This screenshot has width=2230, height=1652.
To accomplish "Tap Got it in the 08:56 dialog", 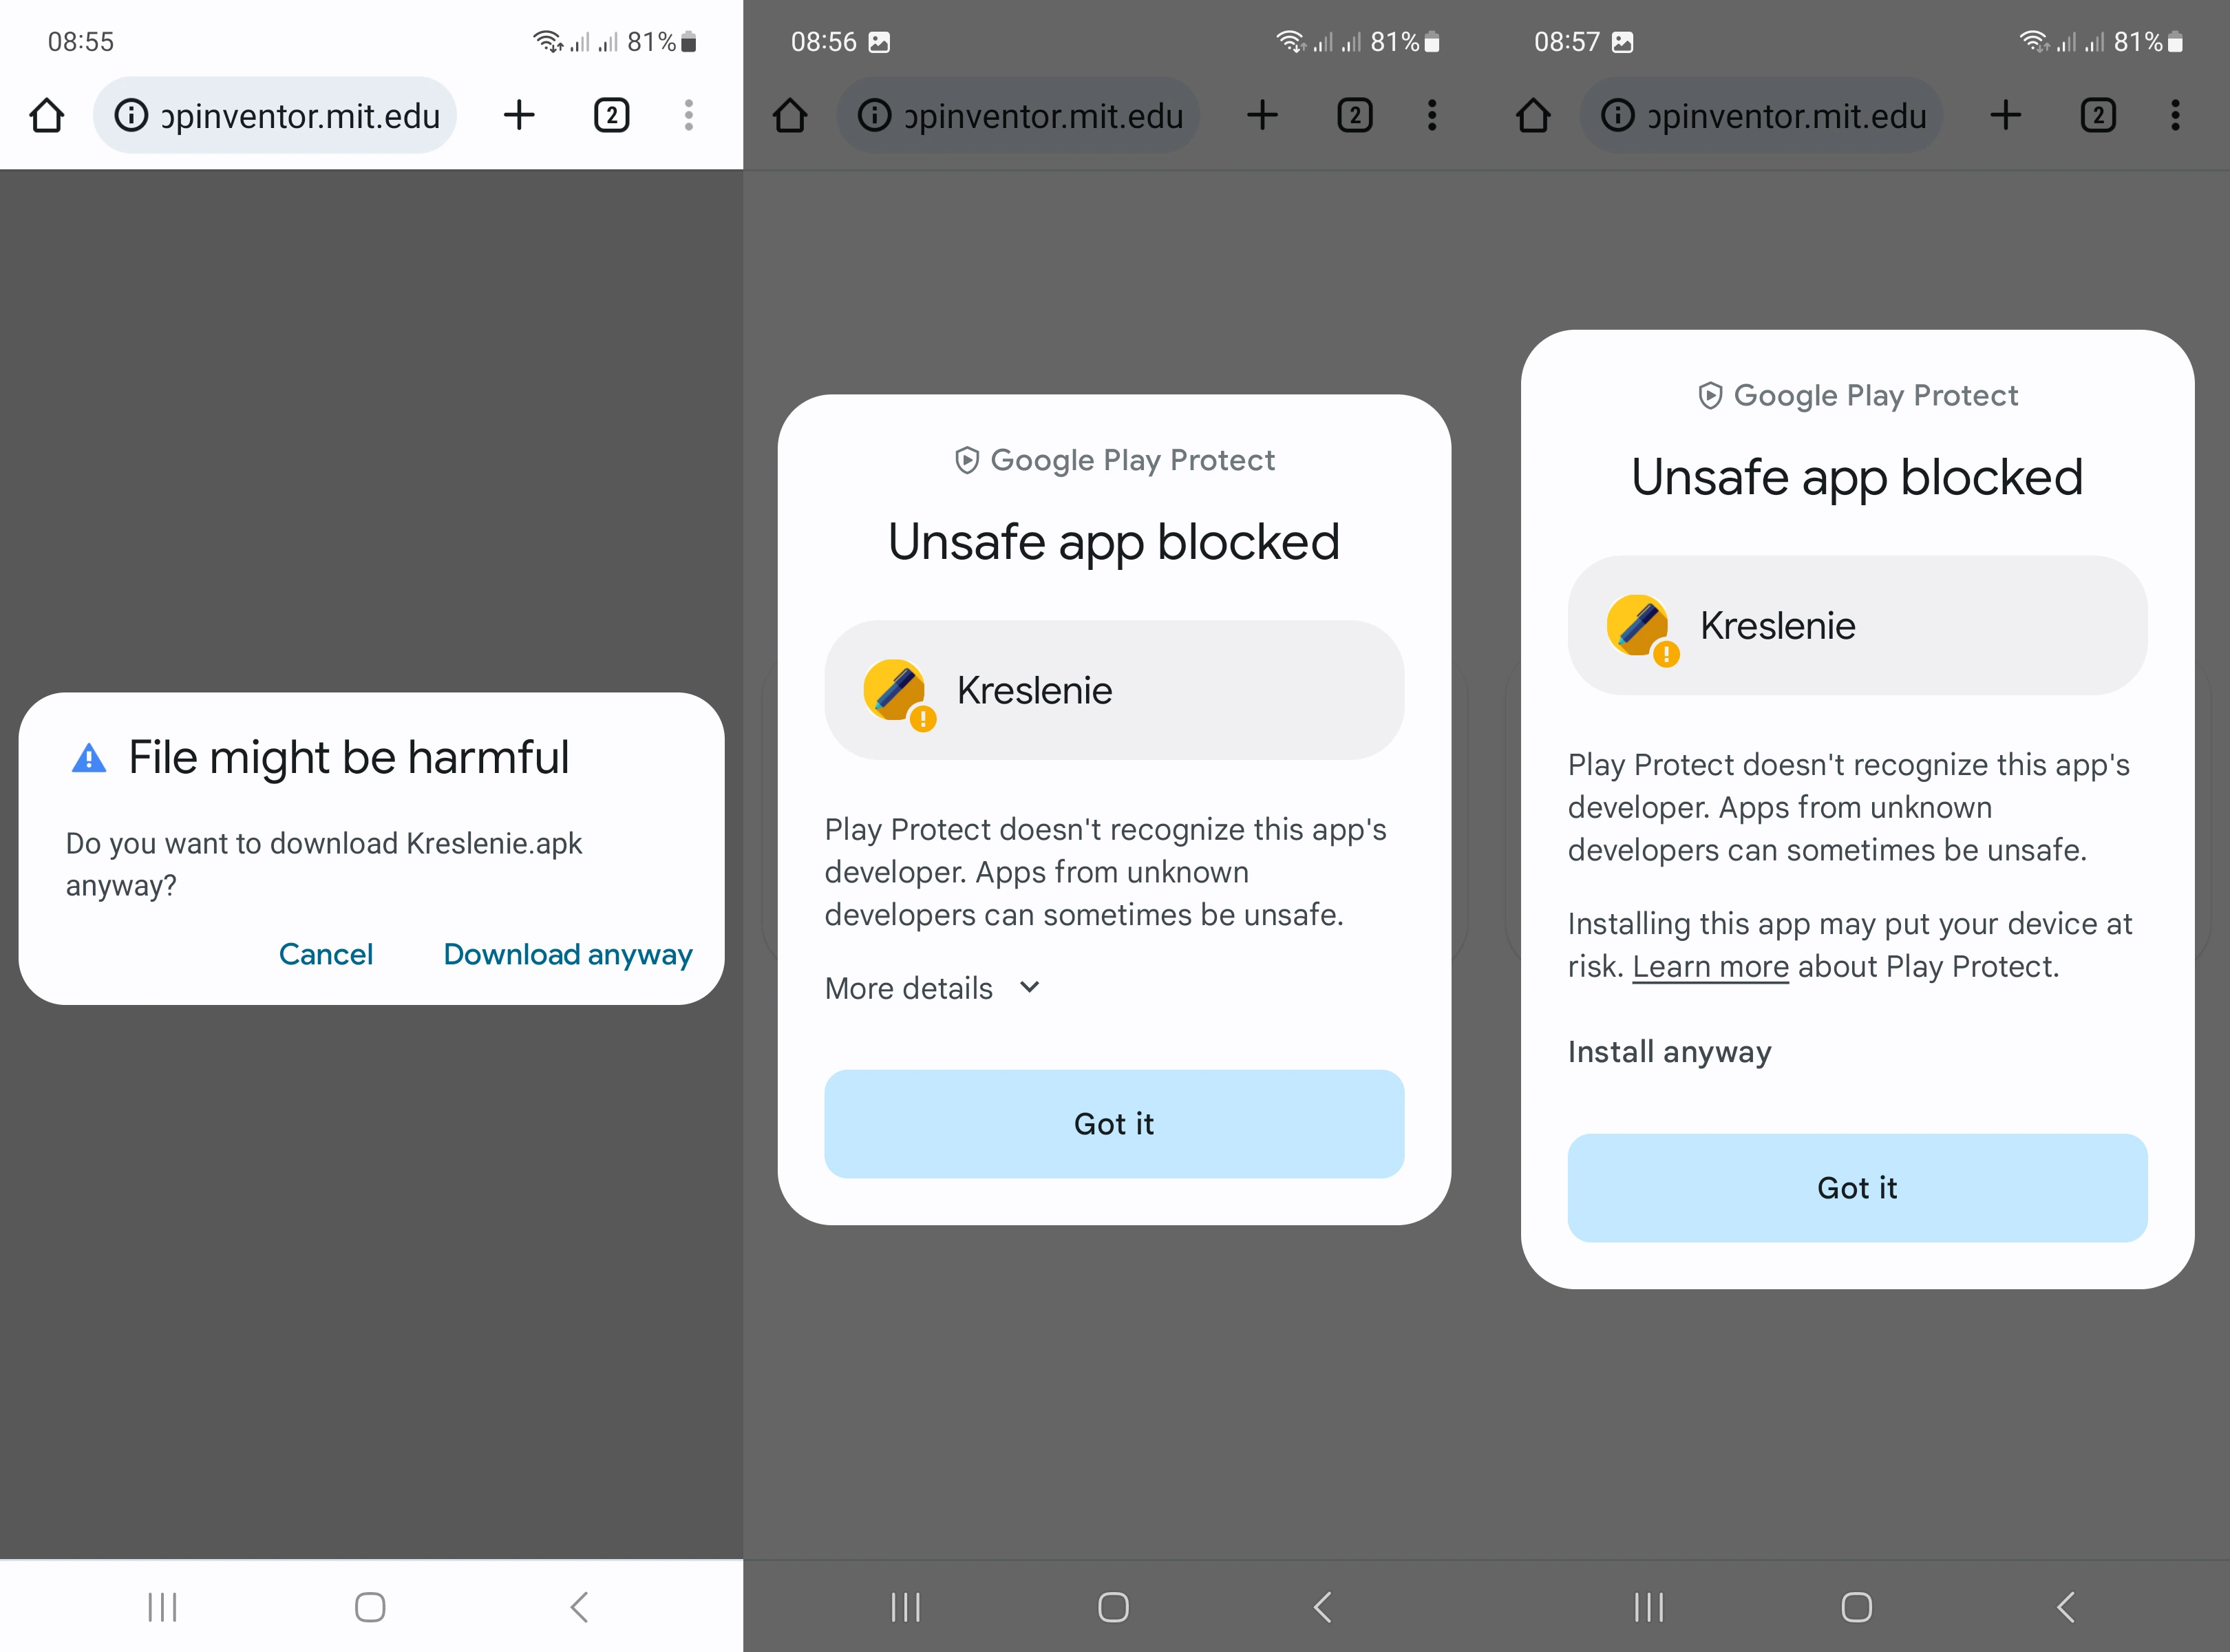I will (1114, 1124).
